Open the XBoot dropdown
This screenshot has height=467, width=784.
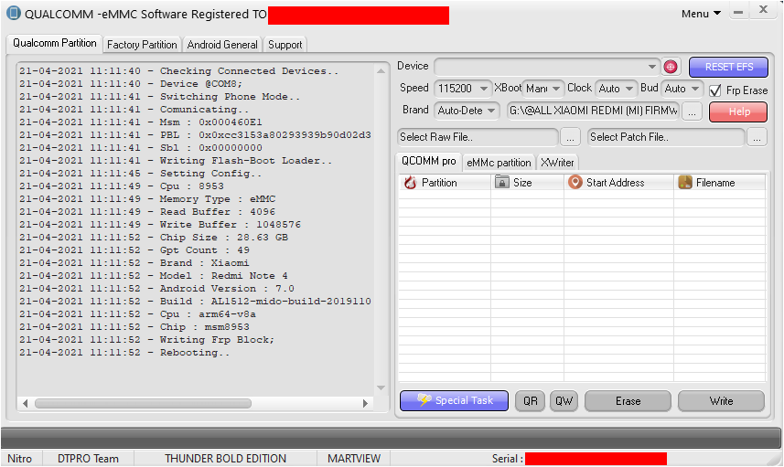coord(543,89)
